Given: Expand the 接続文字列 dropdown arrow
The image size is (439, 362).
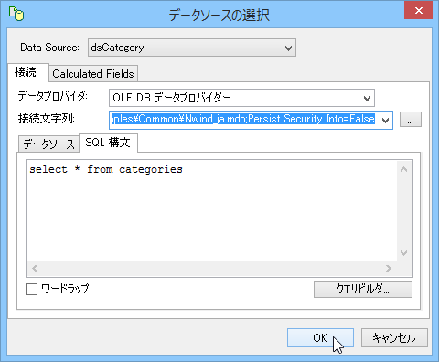Looking at the screenshot, I should 385,121.
